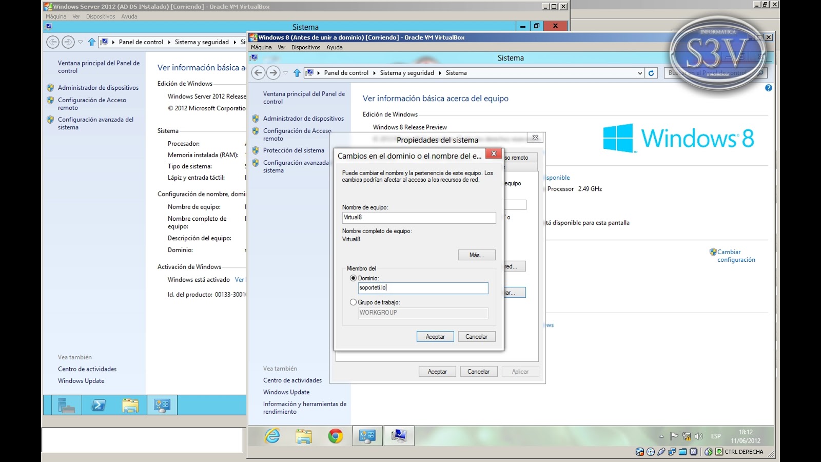Open Configuración de Acceso remoto in Server 2012

click(x=92, y=104)
